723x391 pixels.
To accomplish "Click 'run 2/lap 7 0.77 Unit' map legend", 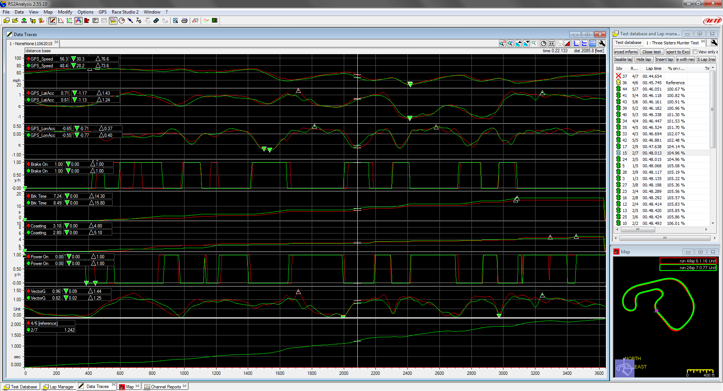I will tap(688, 268).
